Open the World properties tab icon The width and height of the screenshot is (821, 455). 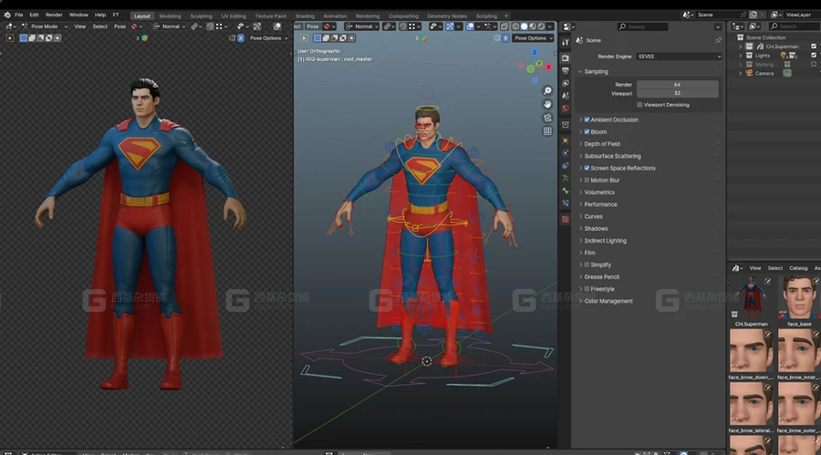click(566, 109)
